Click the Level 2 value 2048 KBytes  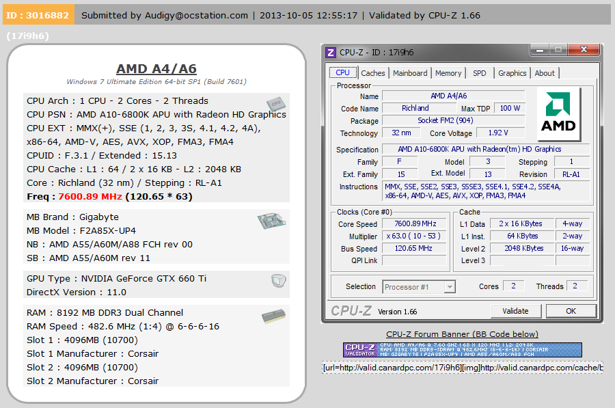pyautogui.click(x=522, y=248)
